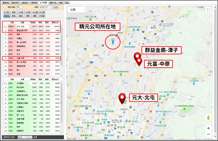Click the 大坑風景區 map place marker

[x=194, y=84]
